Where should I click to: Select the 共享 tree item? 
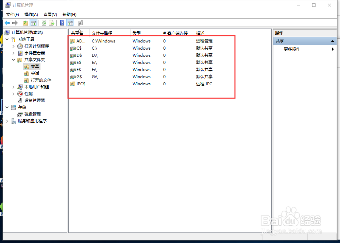coord(35,67)
